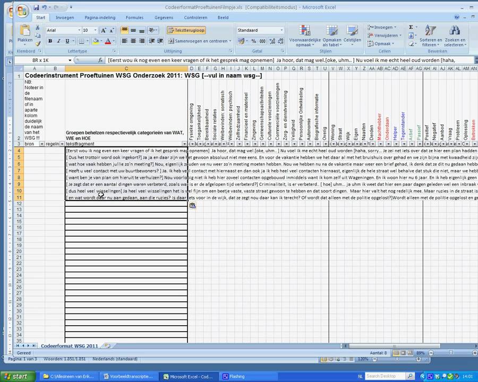Image resolution: width=478 pixels, height=382 pixels.
Task: Apply the thousands separator 000 format
Action: tap(262, 41)
